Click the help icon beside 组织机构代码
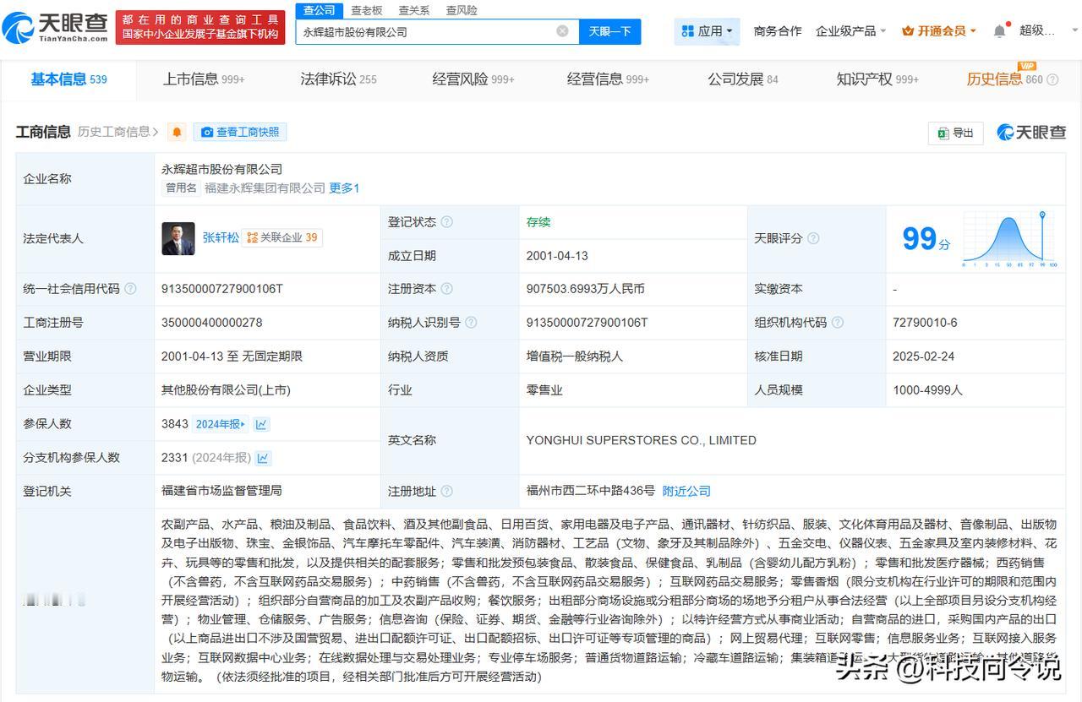This screenshot has width=1082, height=702. (x=838, y=323)
